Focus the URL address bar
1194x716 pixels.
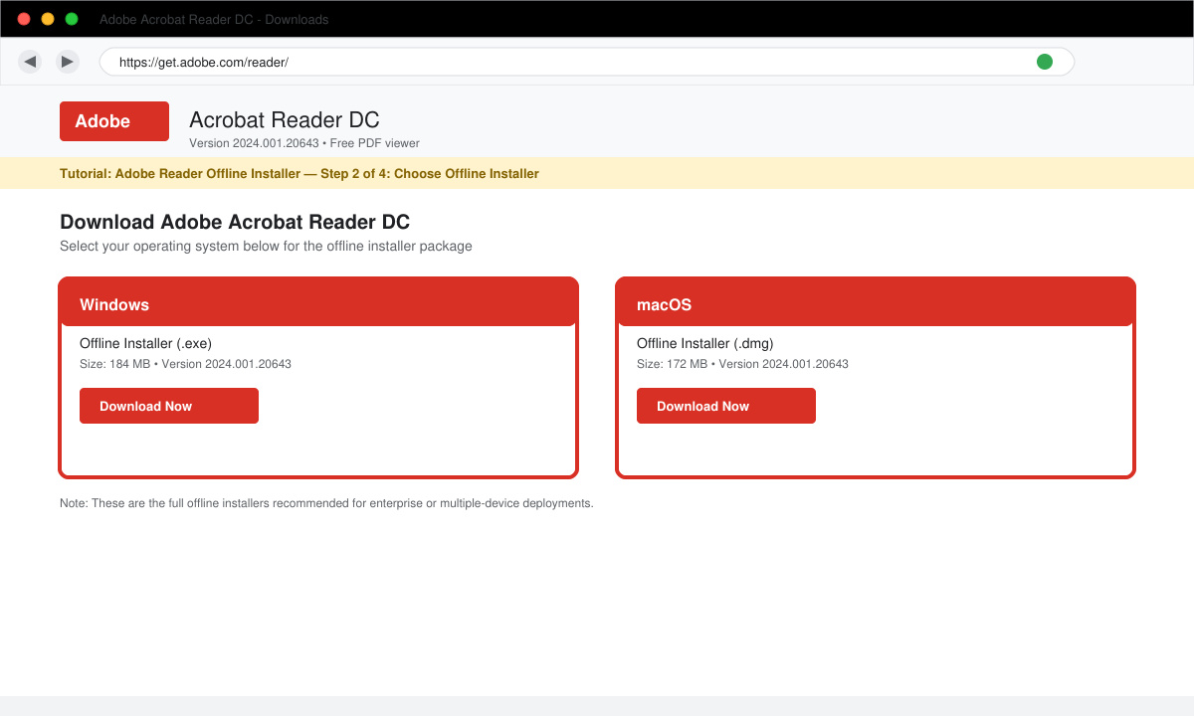(587, 62)
